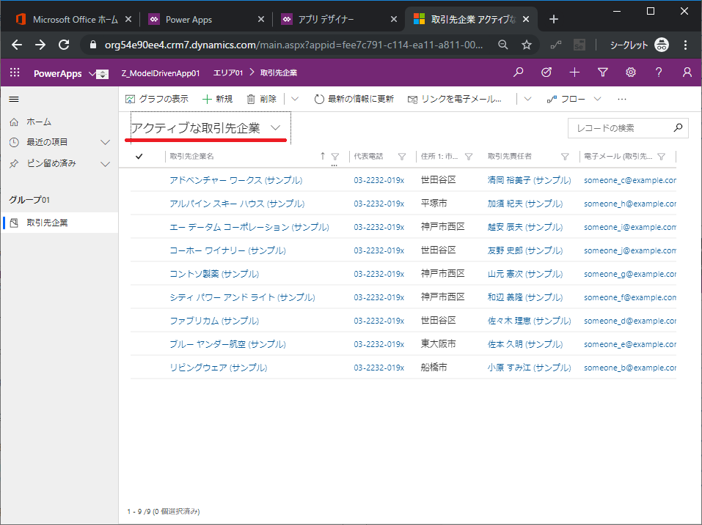Sort by the 代表電話 column header
702x525 pixels.
coord(368,157)
